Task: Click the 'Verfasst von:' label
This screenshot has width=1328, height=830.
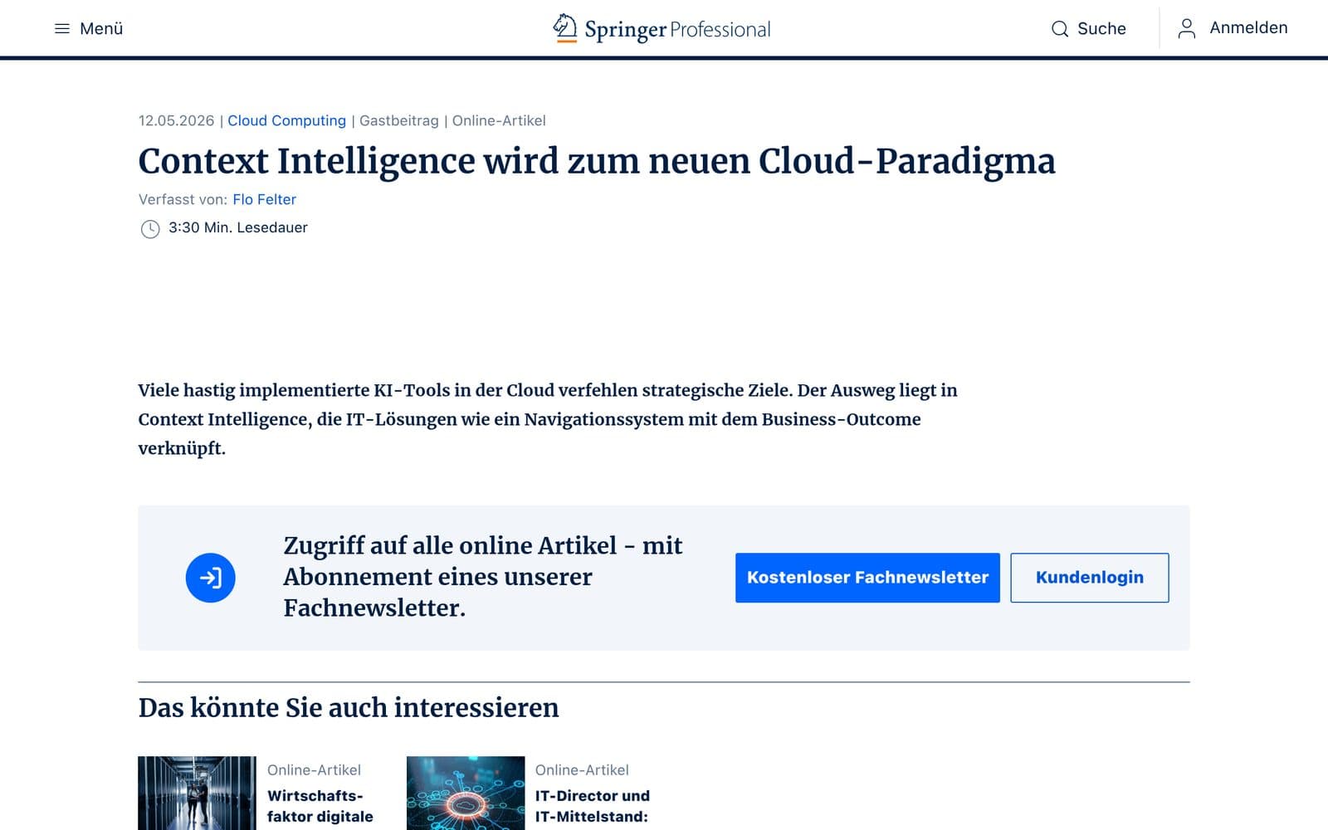Action: pyautogui.click(x=183, y=199)
